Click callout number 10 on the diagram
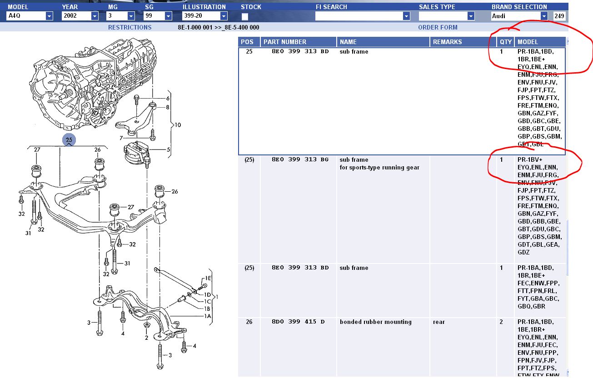 178,124
